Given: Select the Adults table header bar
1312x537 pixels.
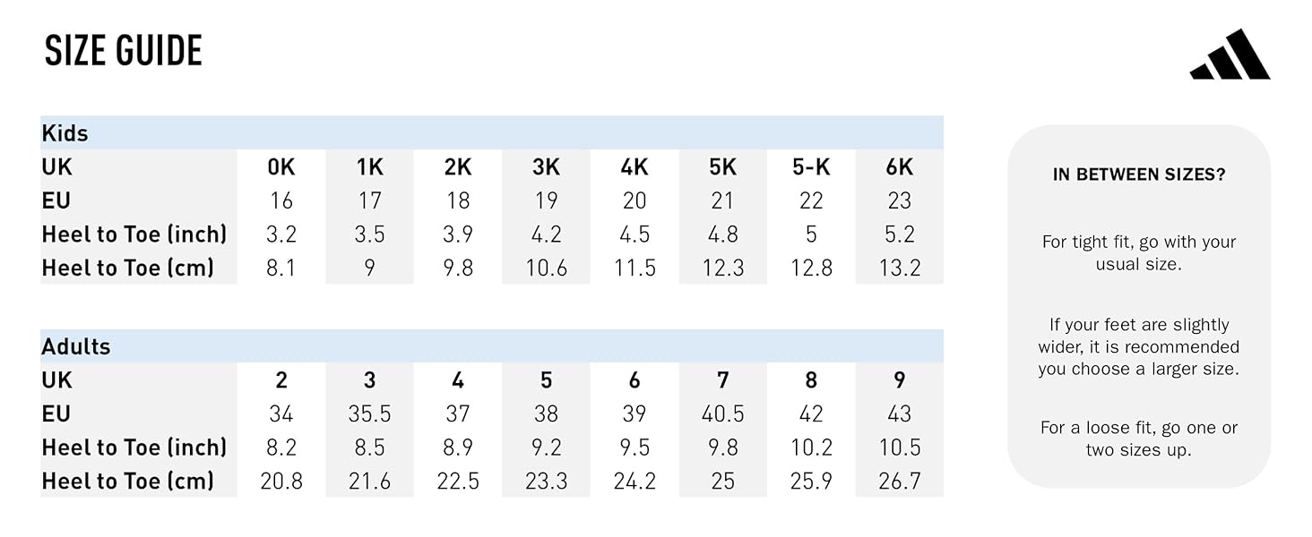Looking at the screenshot, I should [x=492, y=346].
